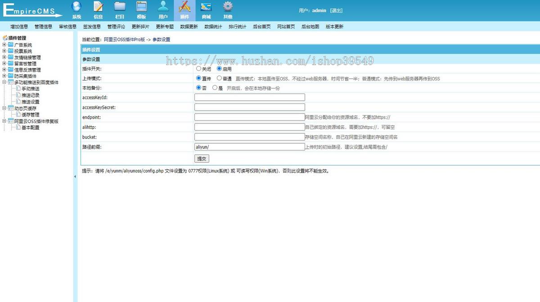Open the 系统 globe icon

tap(76, 7)
